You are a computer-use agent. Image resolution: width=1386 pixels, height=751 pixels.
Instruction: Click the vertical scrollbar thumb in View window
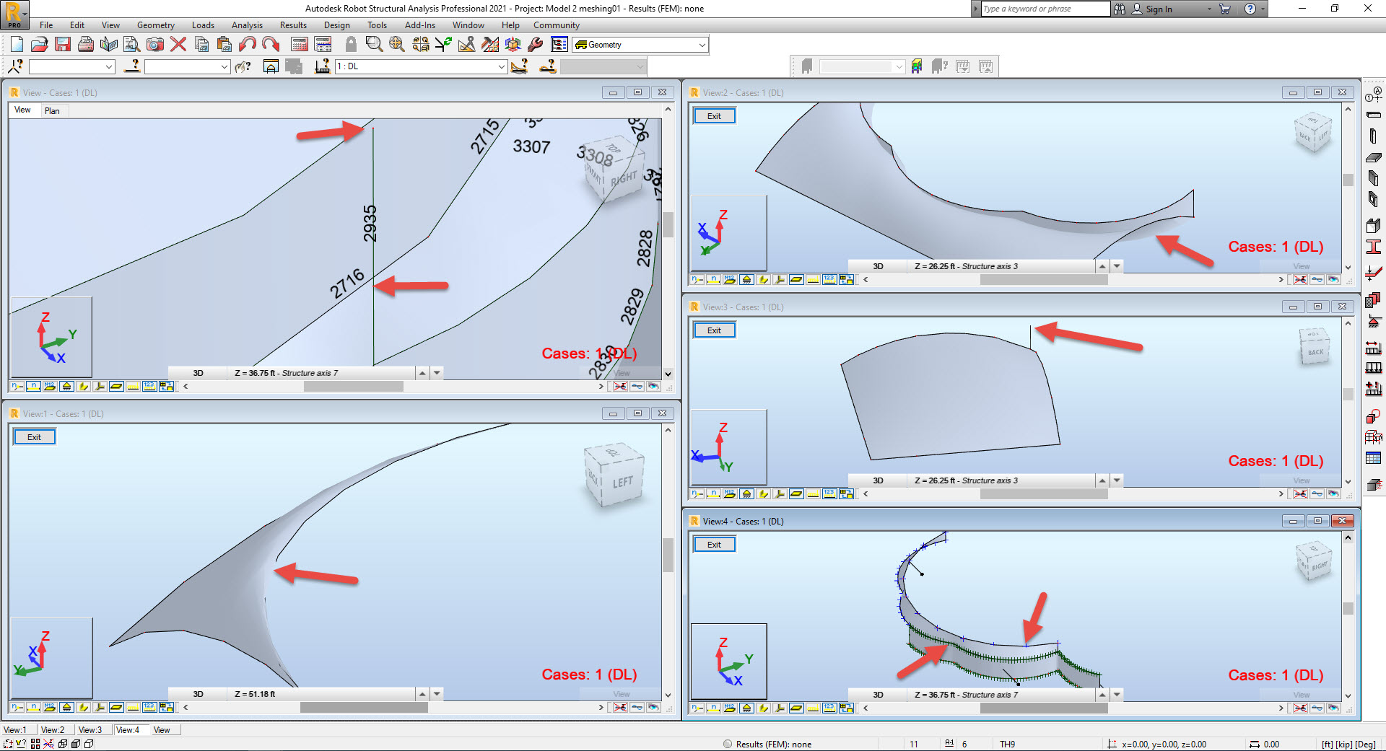pos(668,224)
